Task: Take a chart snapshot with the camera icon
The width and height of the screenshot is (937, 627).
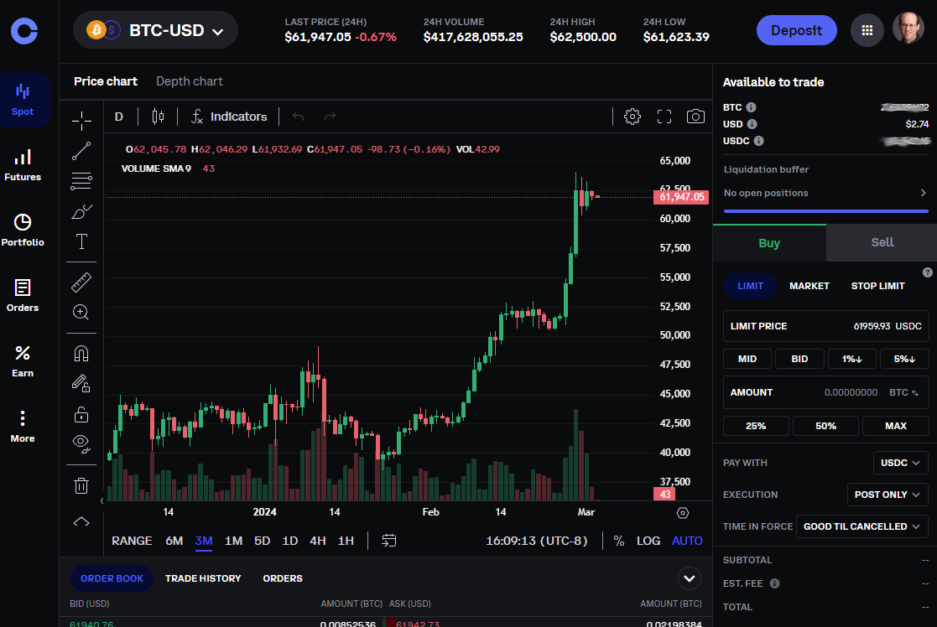Action: coord(695,117)
